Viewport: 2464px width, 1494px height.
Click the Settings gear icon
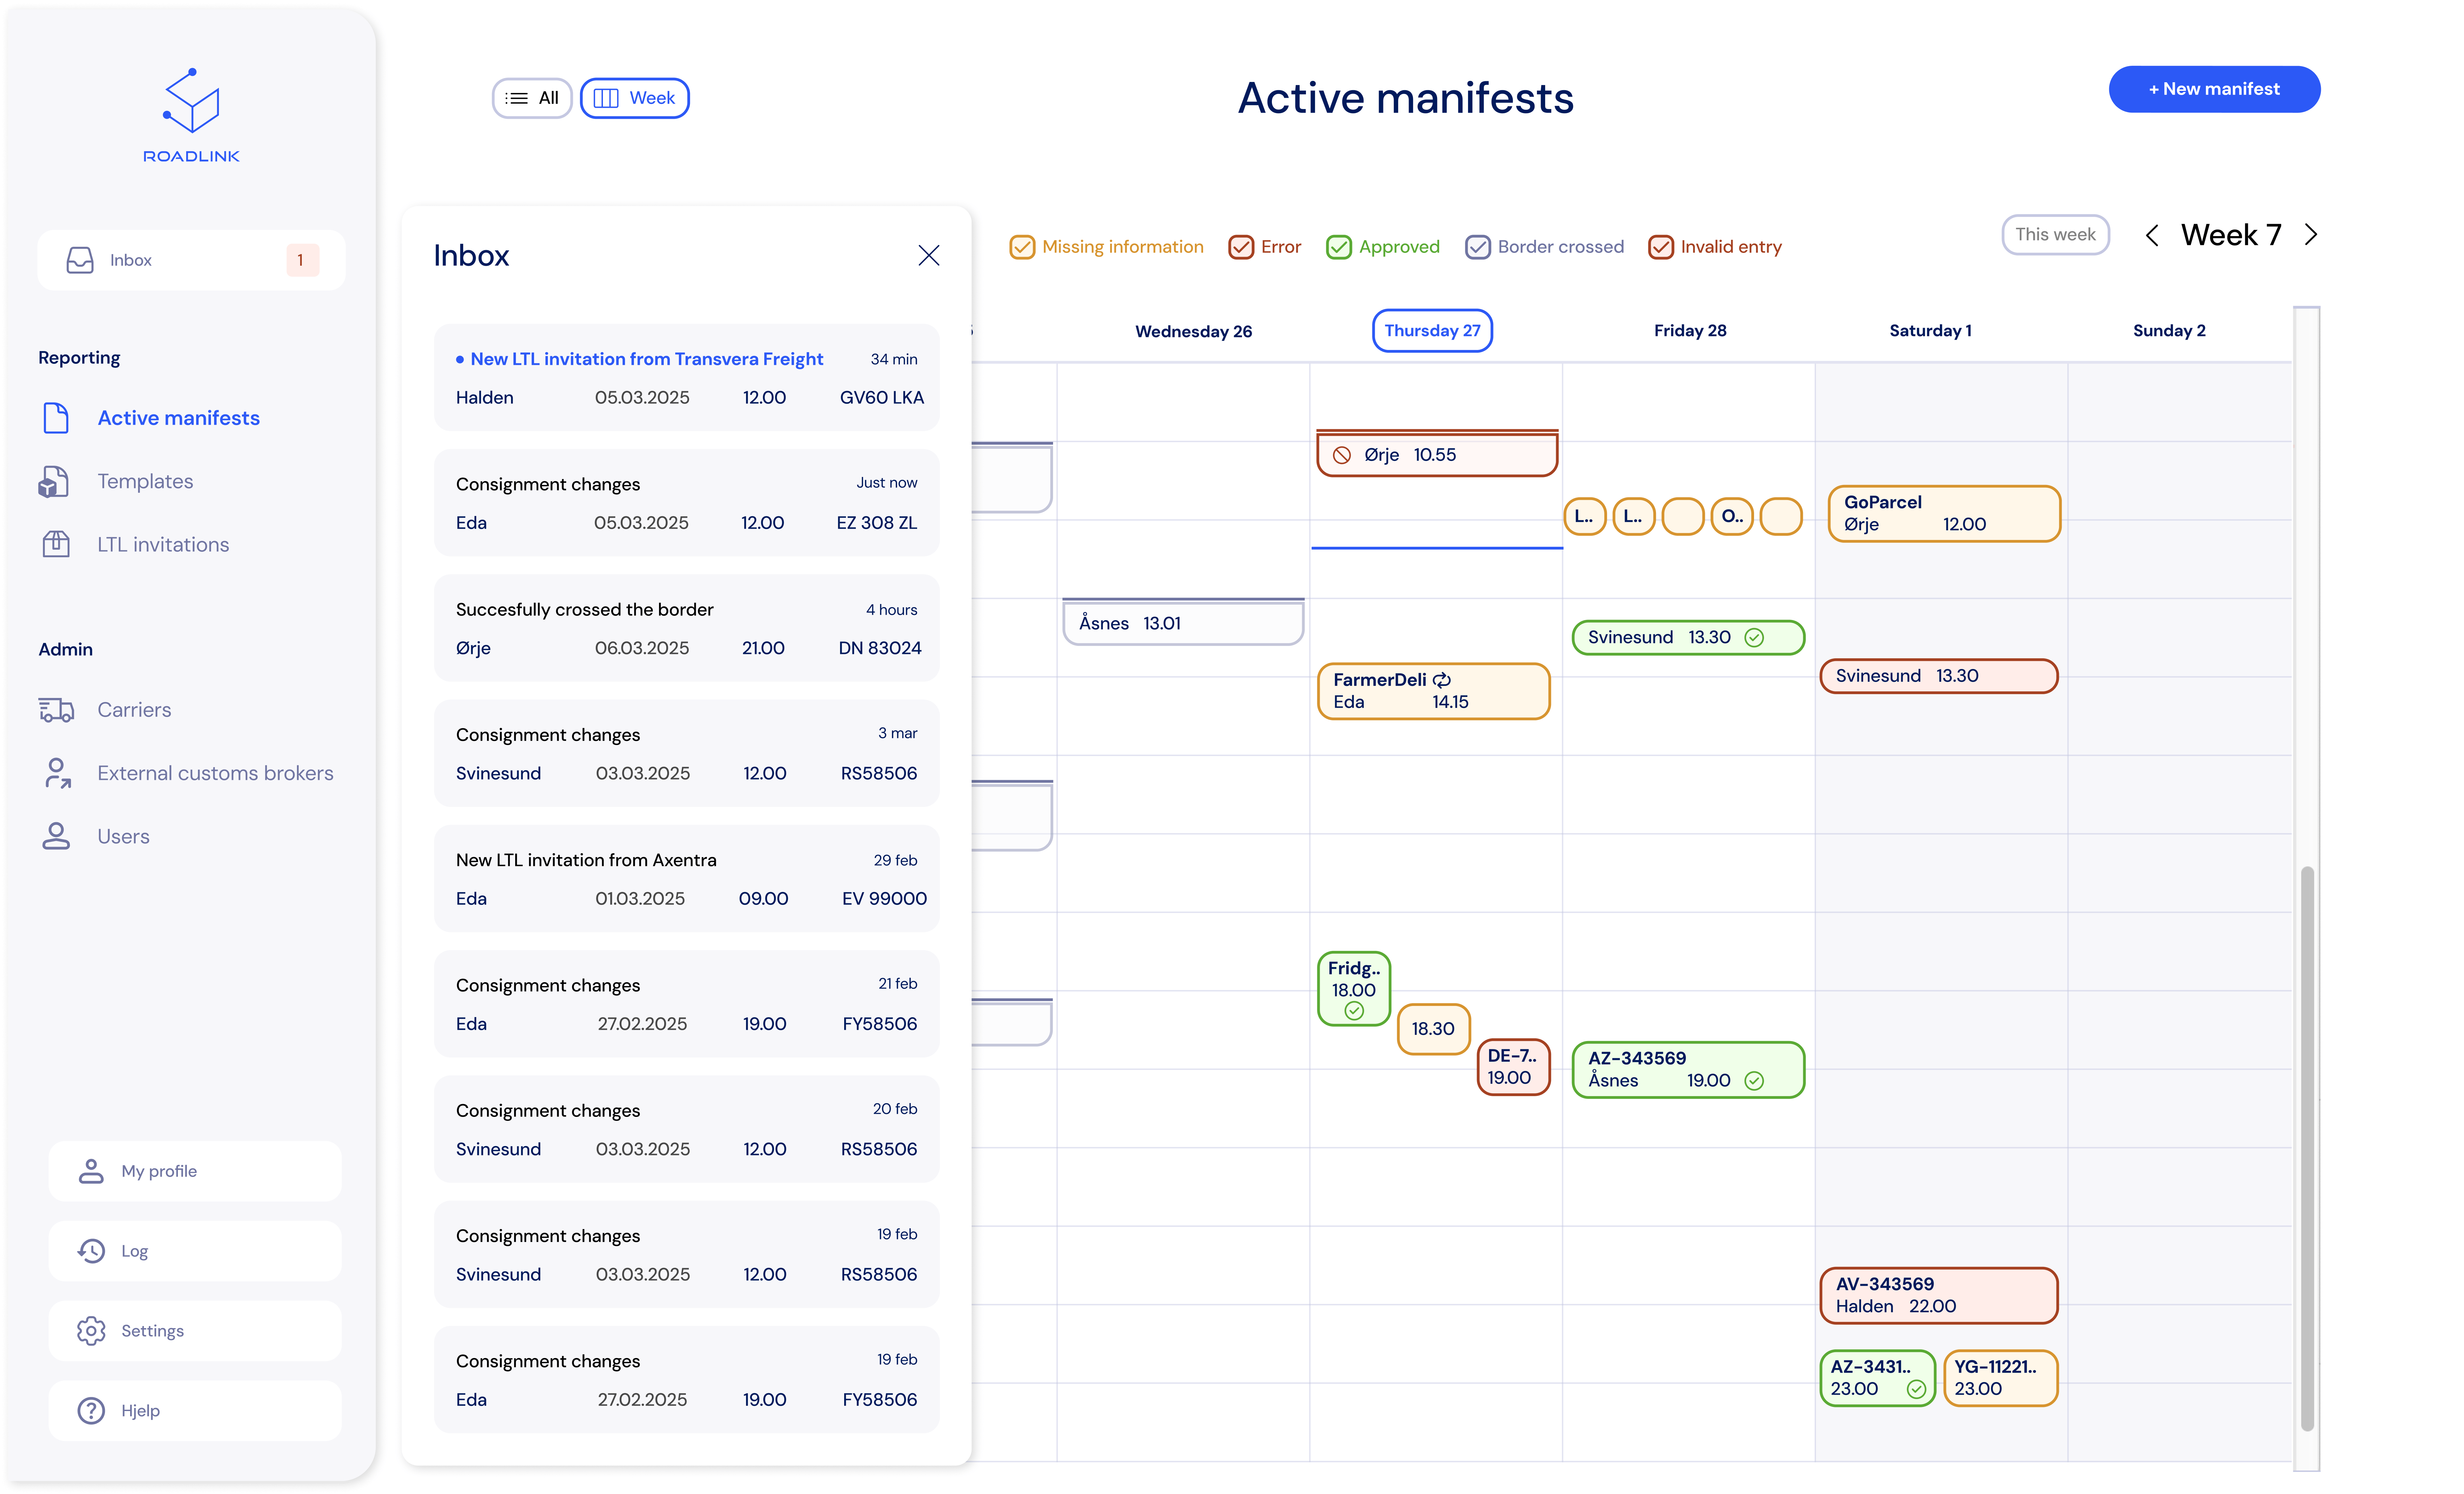[x=91, y=1331]
